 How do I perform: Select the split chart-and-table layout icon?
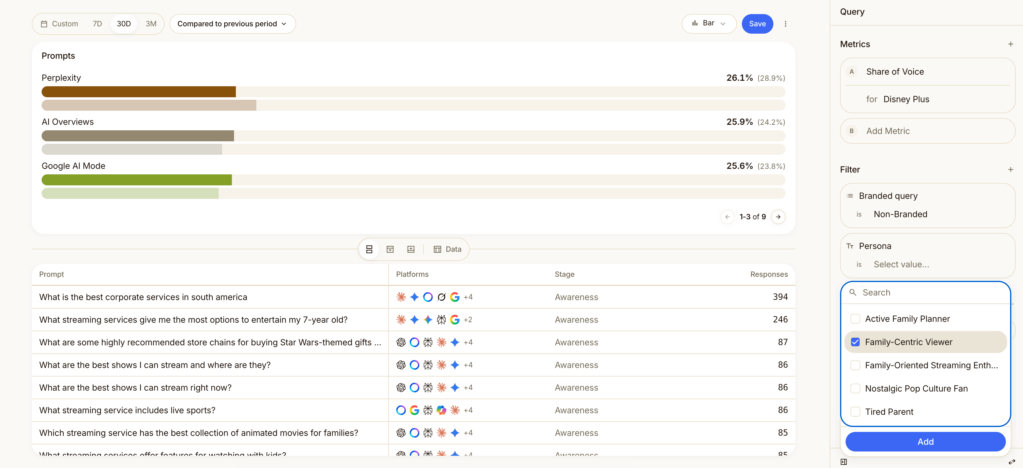[x=369, y=249]
